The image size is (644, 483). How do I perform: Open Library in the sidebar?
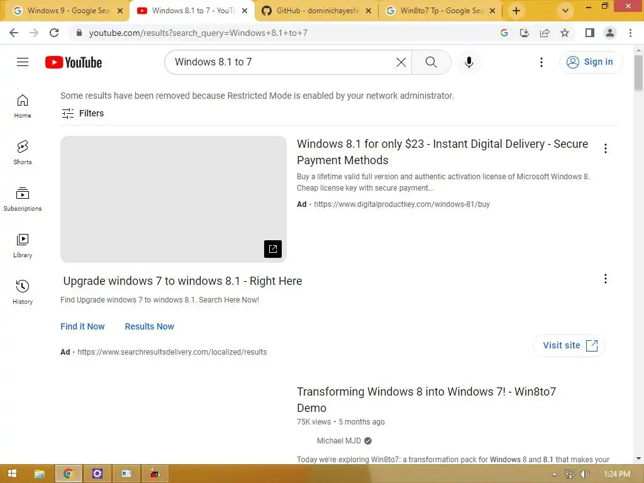click(23, 246)
